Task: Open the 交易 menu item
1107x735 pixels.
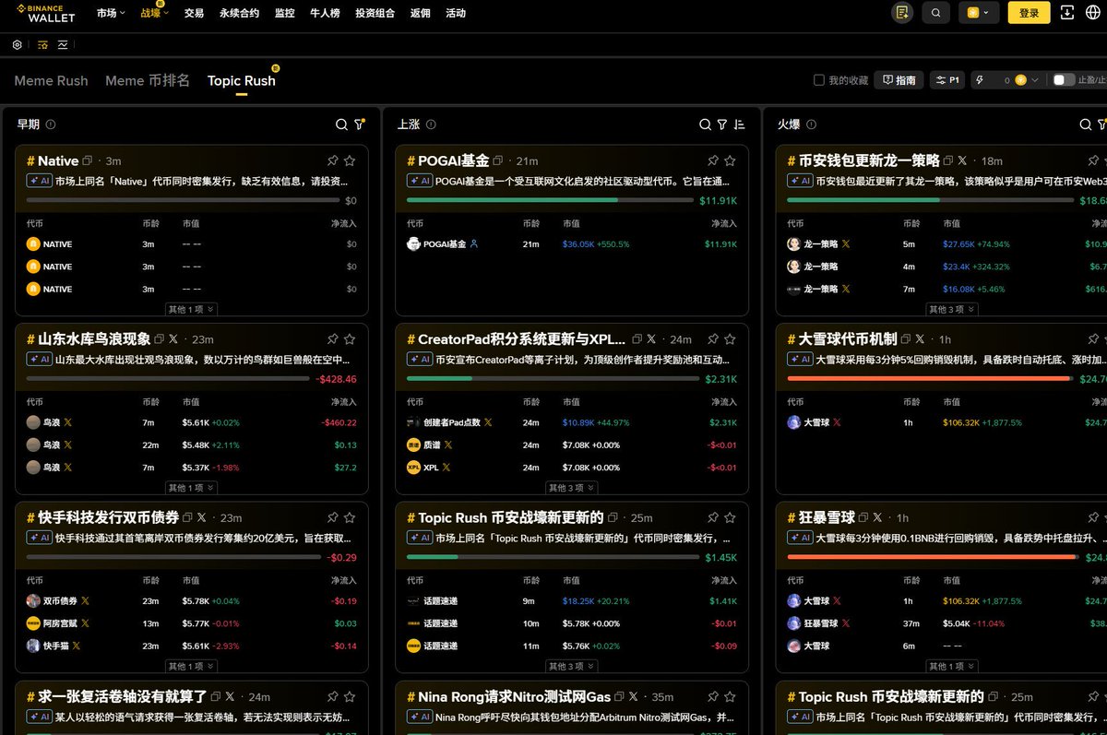Action: click(194, 13)
